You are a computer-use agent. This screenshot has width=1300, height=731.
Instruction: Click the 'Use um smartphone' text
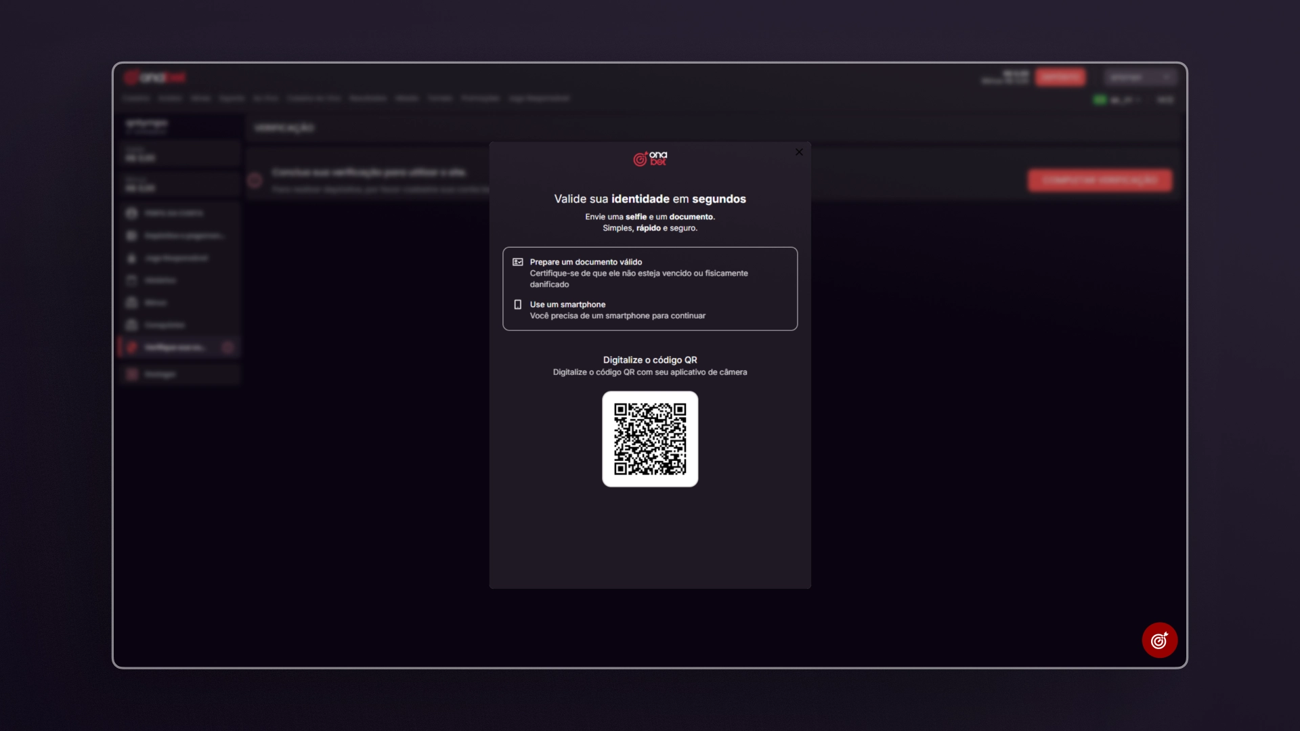tap(567, 305)
